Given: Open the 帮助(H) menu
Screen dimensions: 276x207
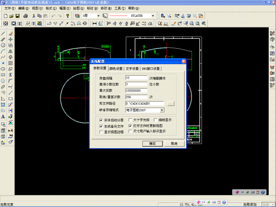Looking at the screenshot, I should pos(134,8).
